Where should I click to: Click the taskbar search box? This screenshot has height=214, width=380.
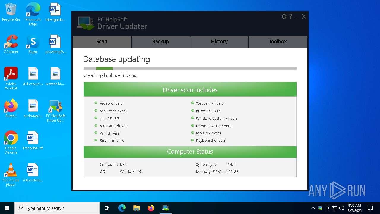[57, 208]
